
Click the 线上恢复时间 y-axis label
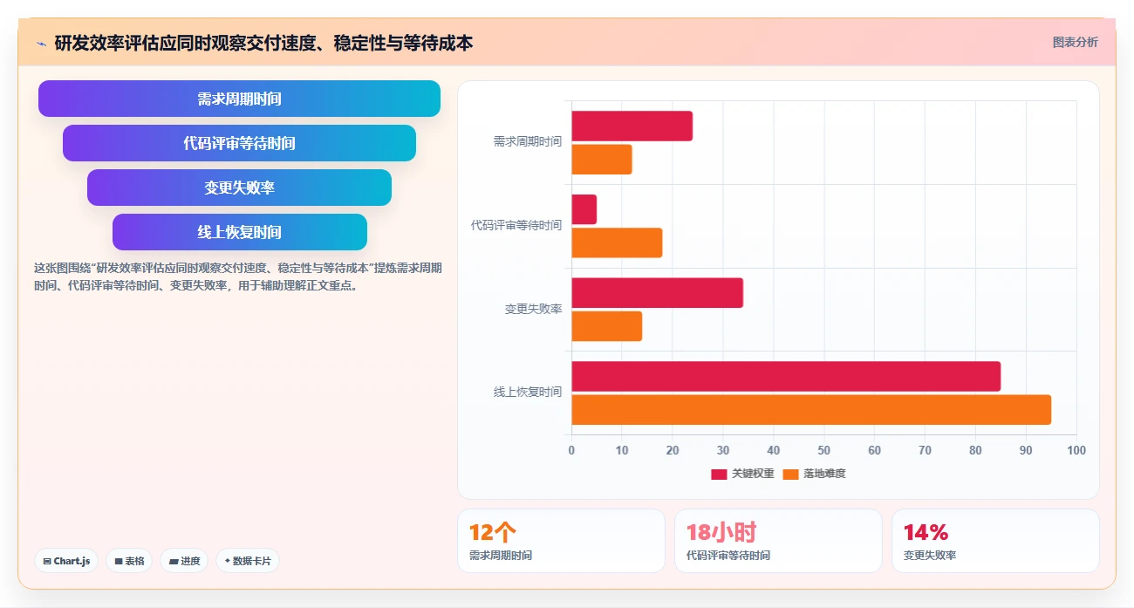pyautogui.click(x=528, y=393)
